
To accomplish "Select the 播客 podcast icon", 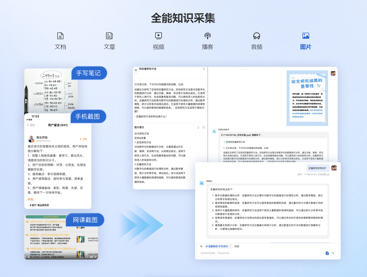I will 208,36.
